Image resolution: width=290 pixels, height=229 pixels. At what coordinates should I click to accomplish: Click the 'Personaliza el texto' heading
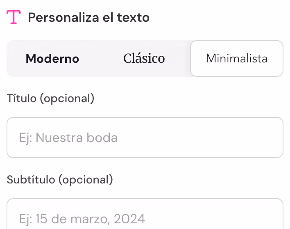point(88,18)
